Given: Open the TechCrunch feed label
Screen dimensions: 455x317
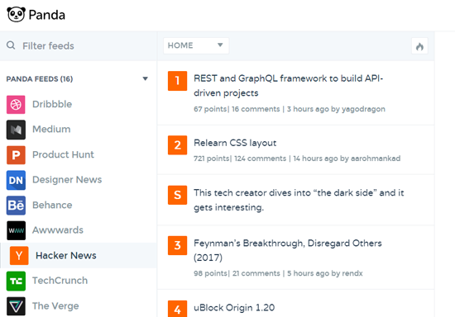Looking at the screenshot, I should click(x=60, y=281).
